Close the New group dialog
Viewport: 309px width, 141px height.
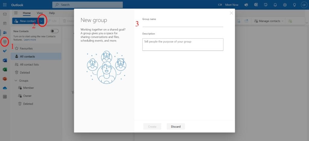point(231,13)
